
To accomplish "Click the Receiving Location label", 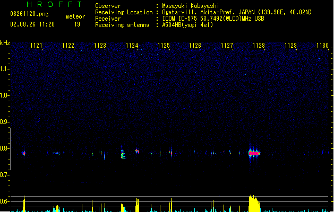I will 124,12.
